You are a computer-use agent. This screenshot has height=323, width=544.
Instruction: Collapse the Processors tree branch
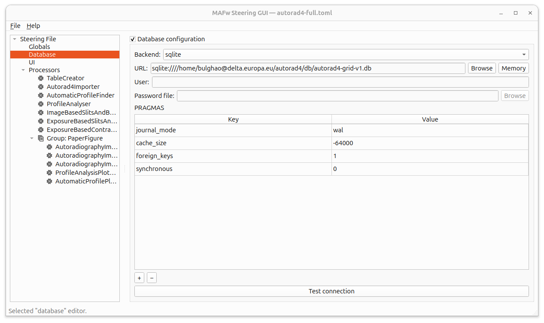click(23, 70)
